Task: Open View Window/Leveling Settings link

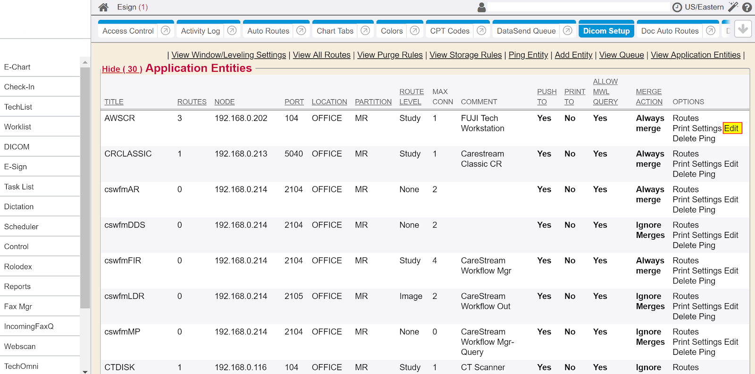Action: click(228, 55)
